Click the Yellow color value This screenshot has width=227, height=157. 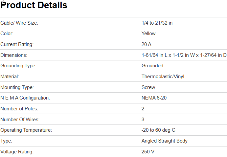coord(148,34)
